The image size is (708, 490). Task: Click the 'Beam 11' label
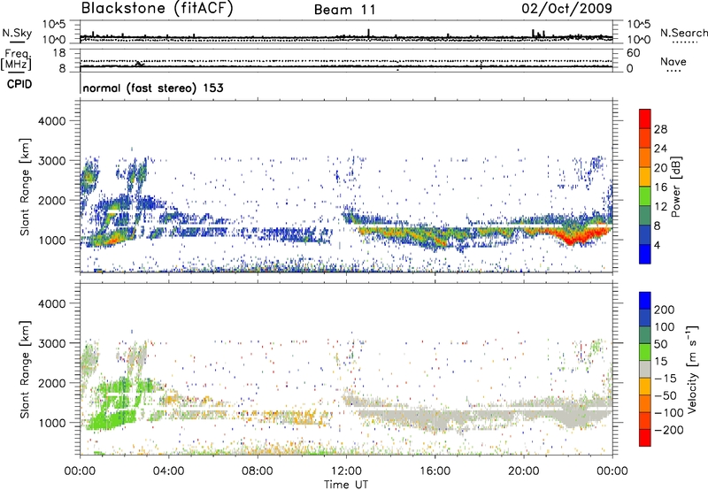[x=345, y=10]
